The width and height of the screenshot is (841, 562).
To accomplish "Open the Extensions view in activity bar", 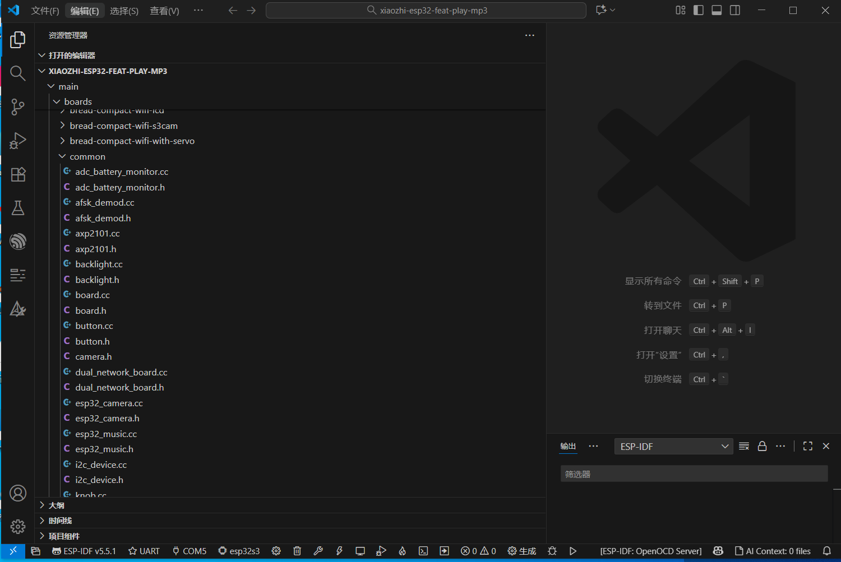I will (x=18, y=174).
